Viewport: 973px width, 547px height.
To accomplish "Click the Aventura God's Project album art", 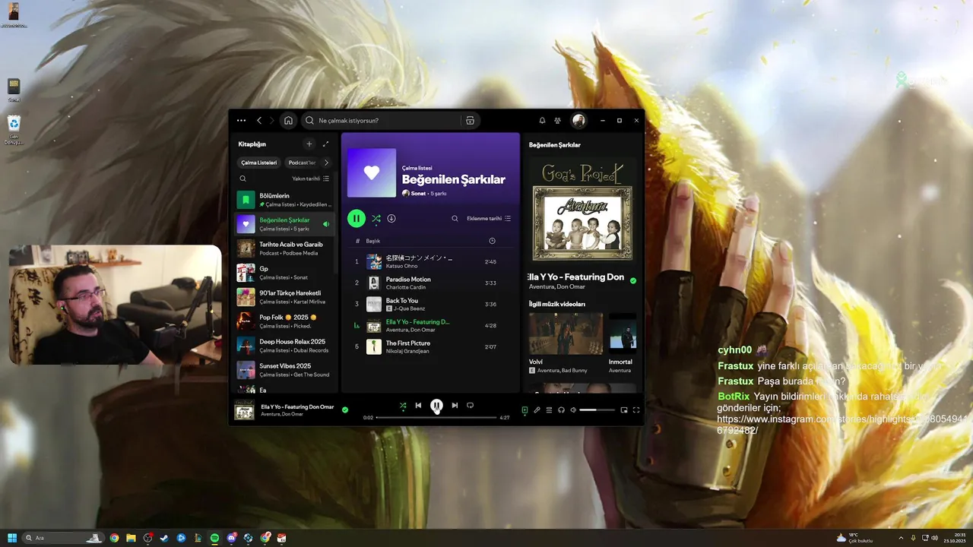I will pos(582,211).
